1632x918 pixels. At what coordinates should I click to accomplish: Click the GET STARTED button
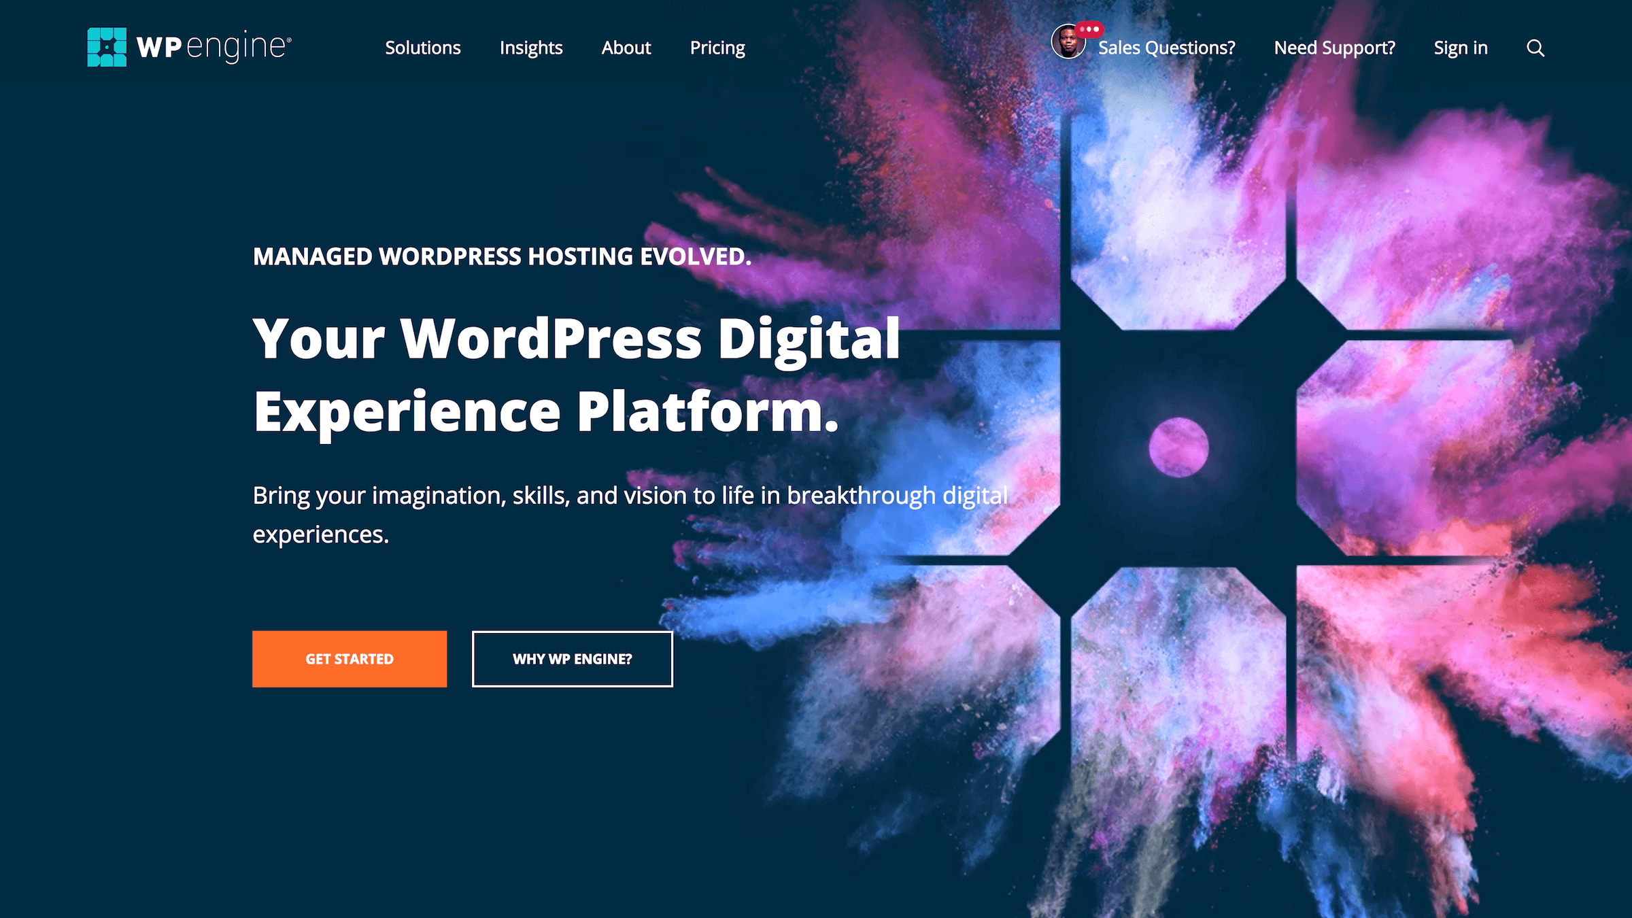(350, 658)
